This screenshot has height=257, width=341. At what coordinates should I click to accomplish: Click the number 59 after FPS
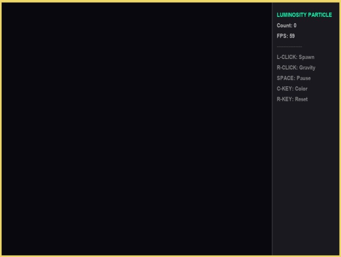click(292, 36)
